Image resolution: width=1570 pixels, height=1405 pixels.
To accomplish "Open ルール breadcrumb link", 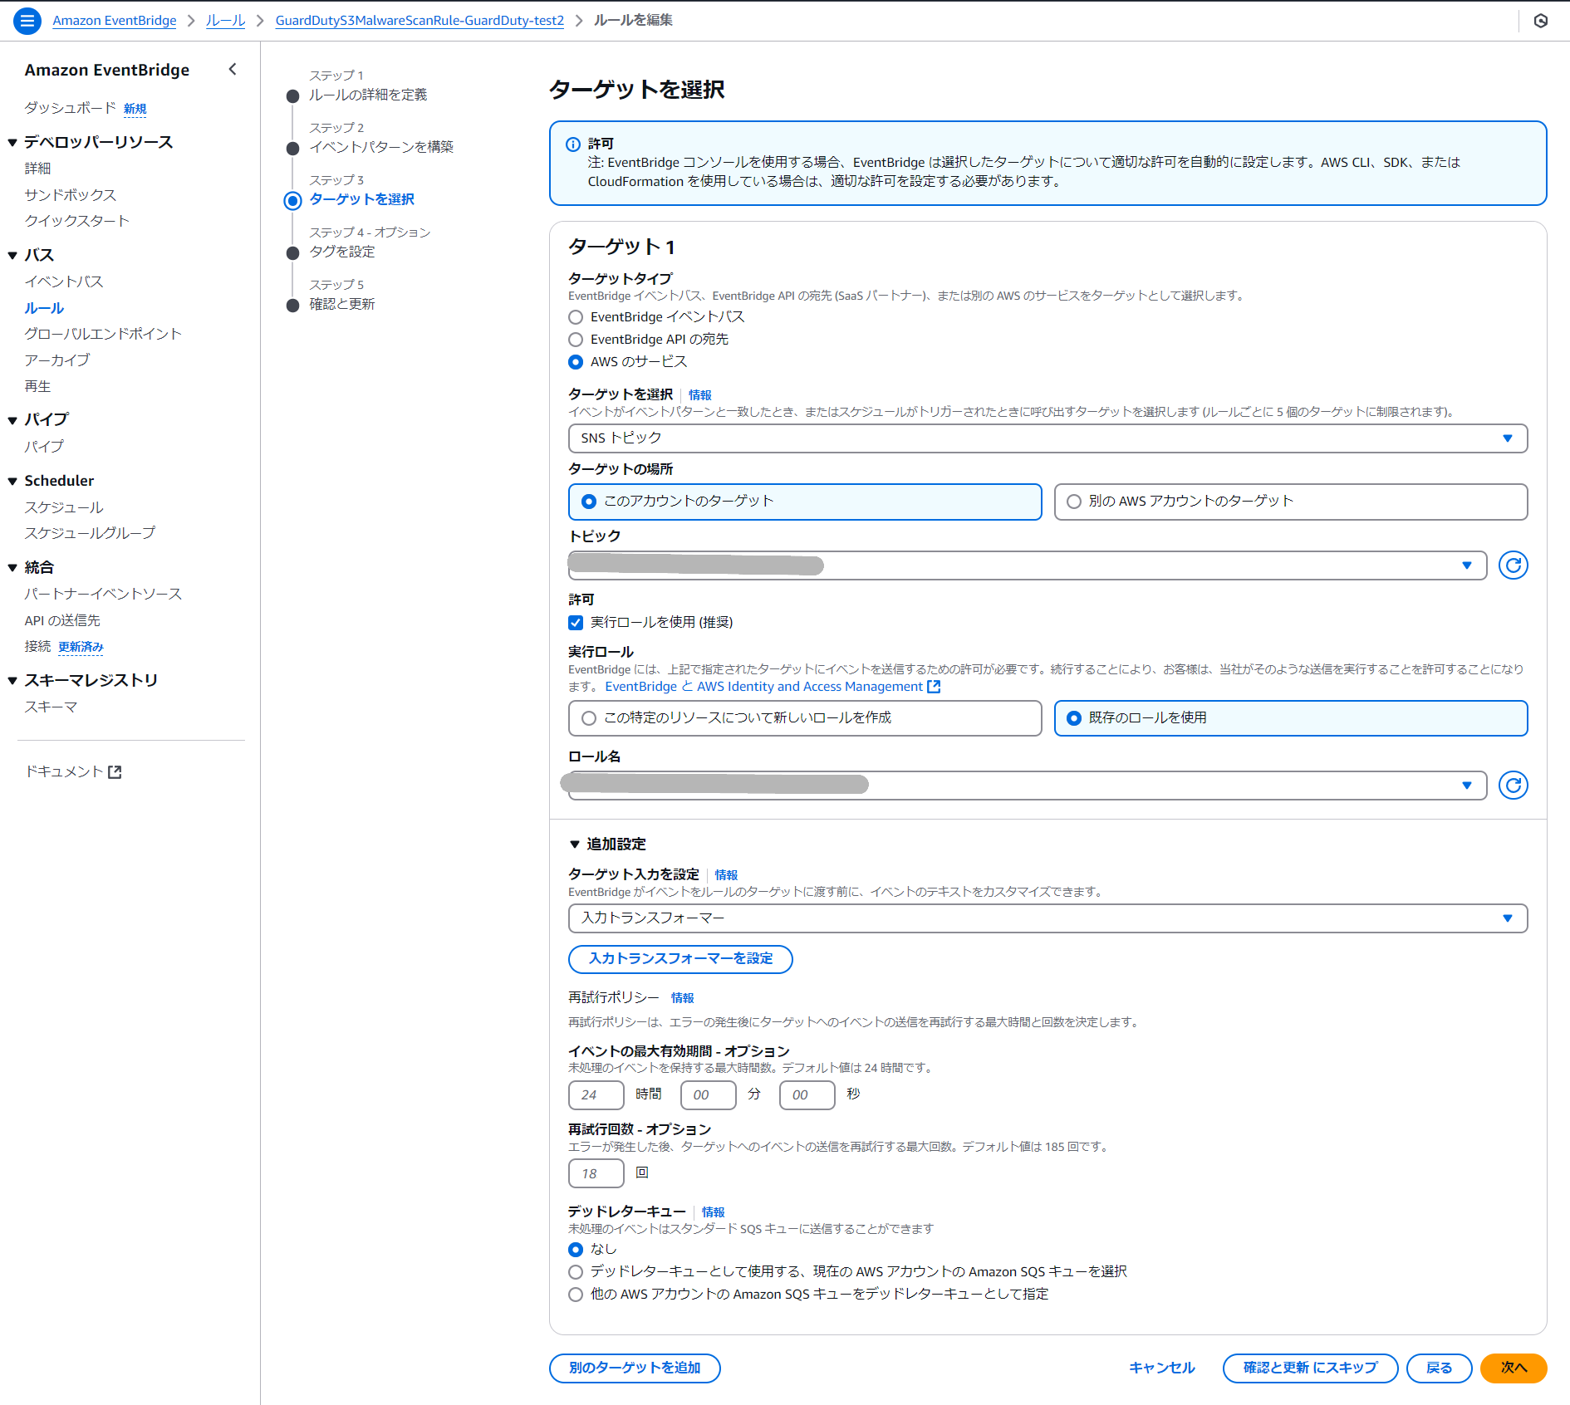I will 226,21.
